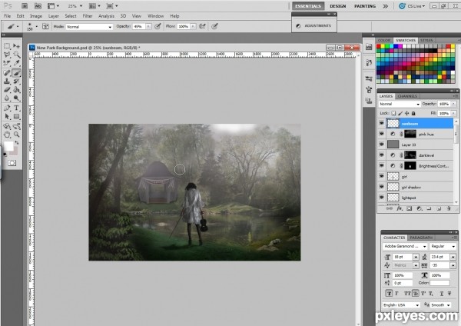Open English: USA language dropdown

(x=402, y=305)
